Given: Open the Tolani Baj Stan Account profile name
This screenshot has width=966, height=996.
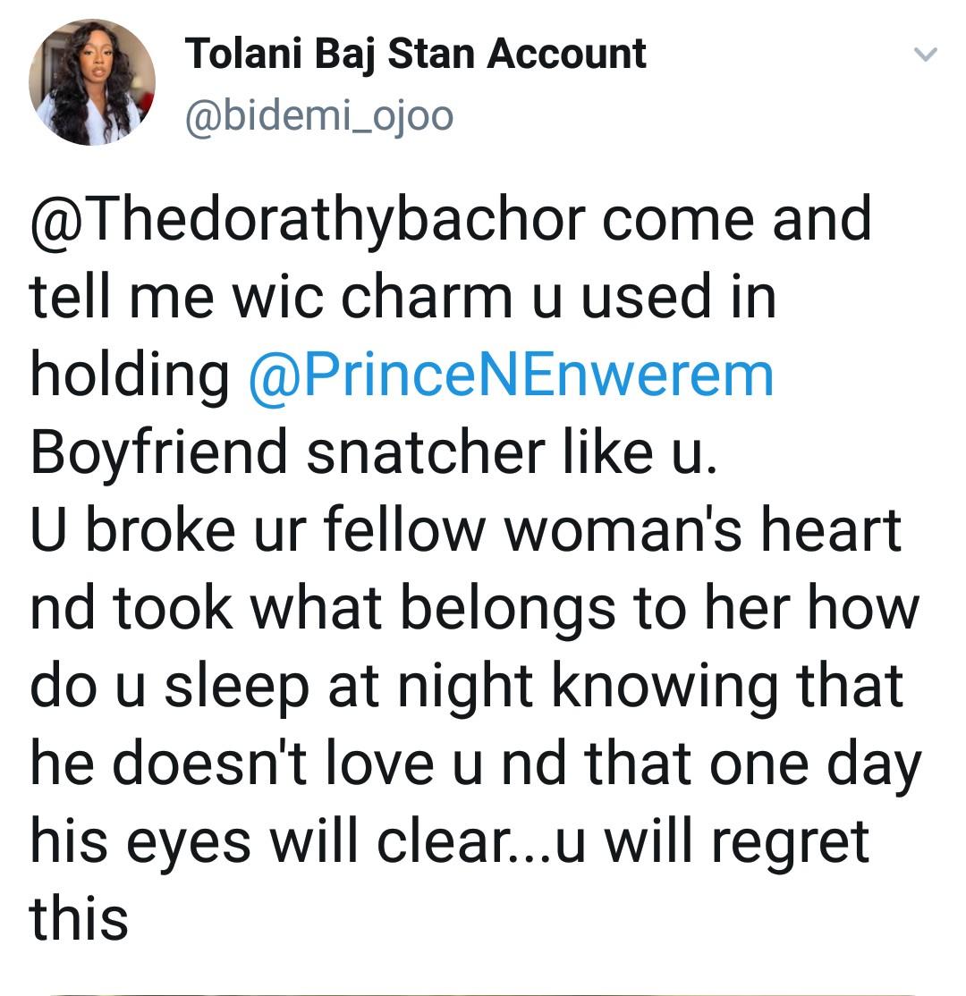Looking at the screenshot, I should tap(415, 55).
